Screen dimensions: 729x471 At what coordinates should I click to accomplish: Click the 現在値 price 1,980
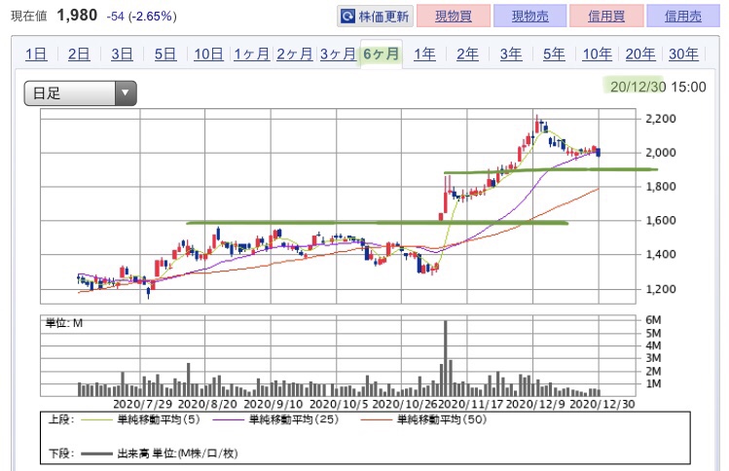pyautogui.click(x=77, y=16)
